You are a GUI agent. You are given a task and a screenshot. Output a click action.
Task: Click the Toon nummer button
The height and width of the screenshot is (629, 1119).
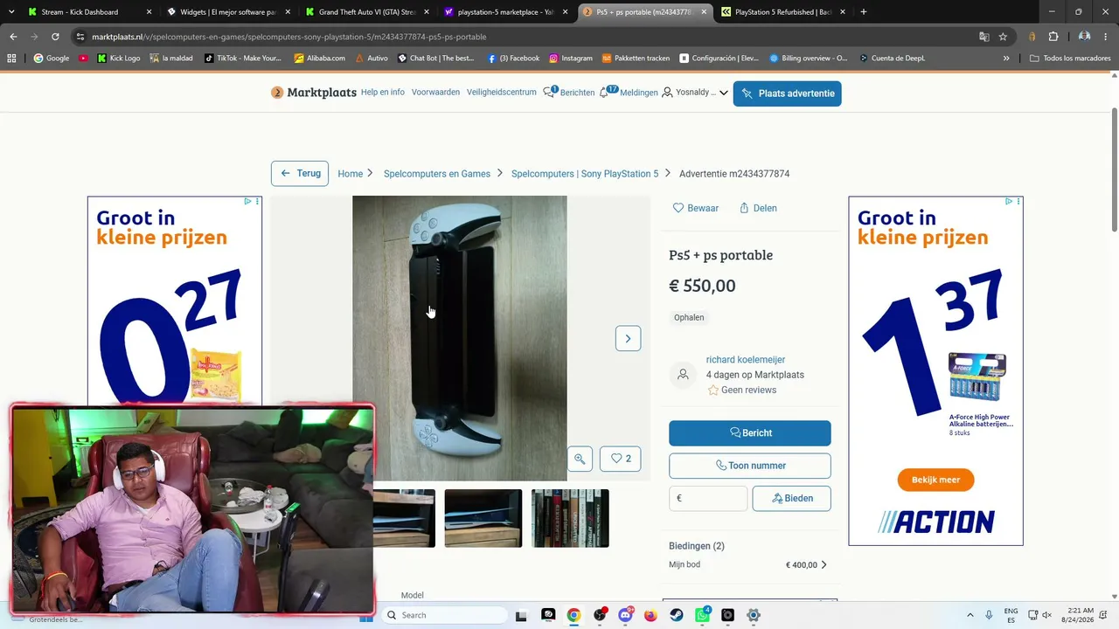point(750,466)
